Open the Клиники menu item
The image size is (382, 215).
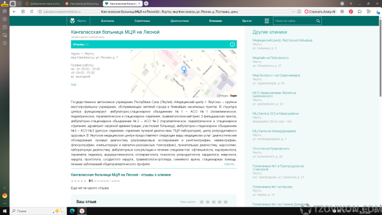(x=216, y=21)
